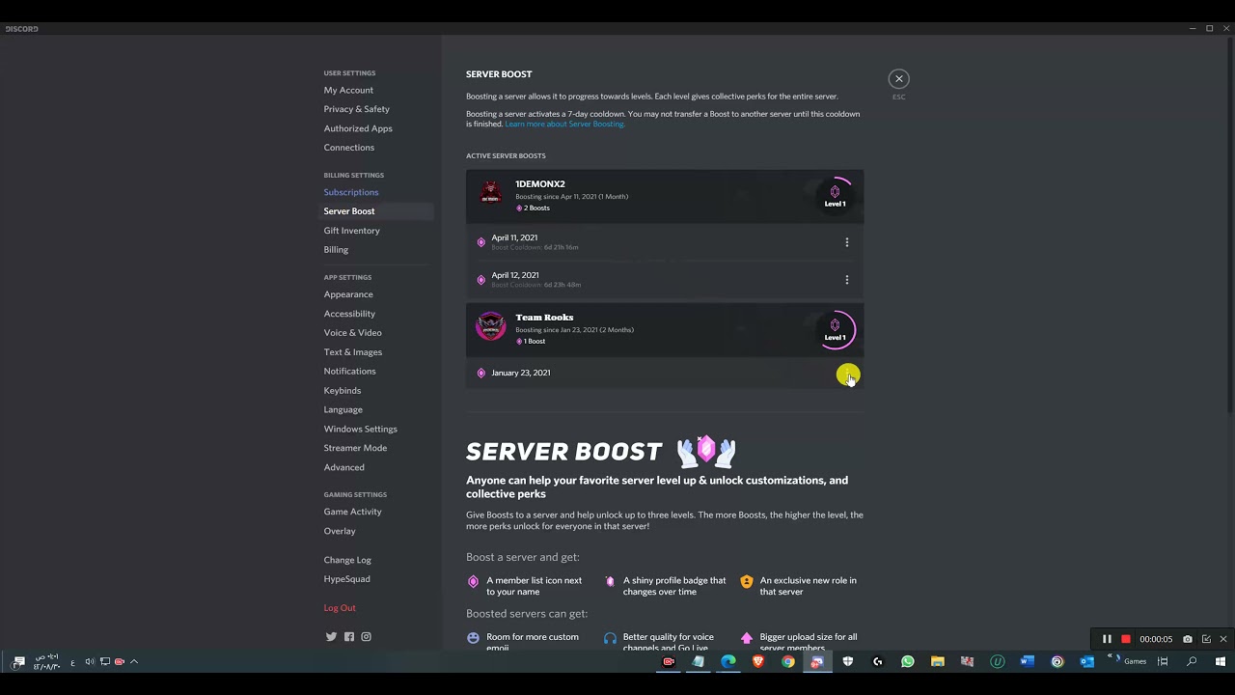Show hidden system tray icons

click(134, 661)
